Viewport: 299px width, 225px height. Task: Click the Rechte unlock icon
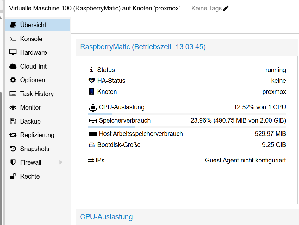[x=13, y=176]
